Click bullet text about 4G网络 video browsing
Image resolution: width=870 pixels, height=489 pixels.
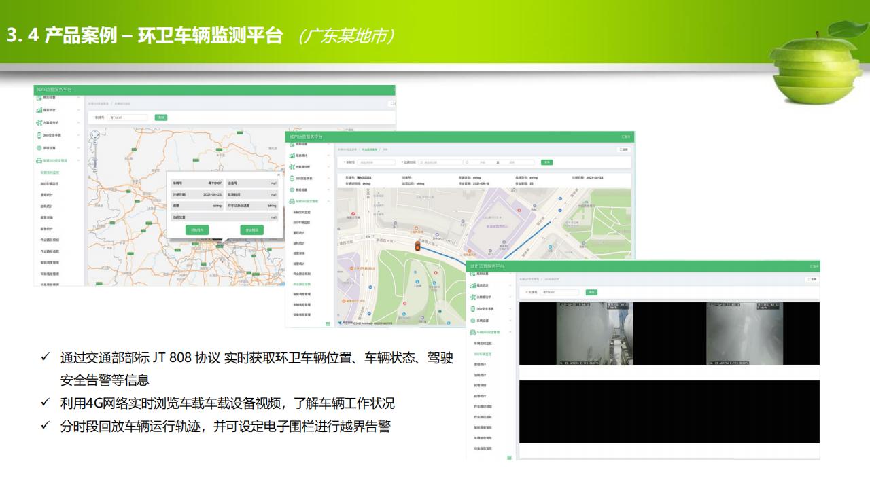click(227, 403)
